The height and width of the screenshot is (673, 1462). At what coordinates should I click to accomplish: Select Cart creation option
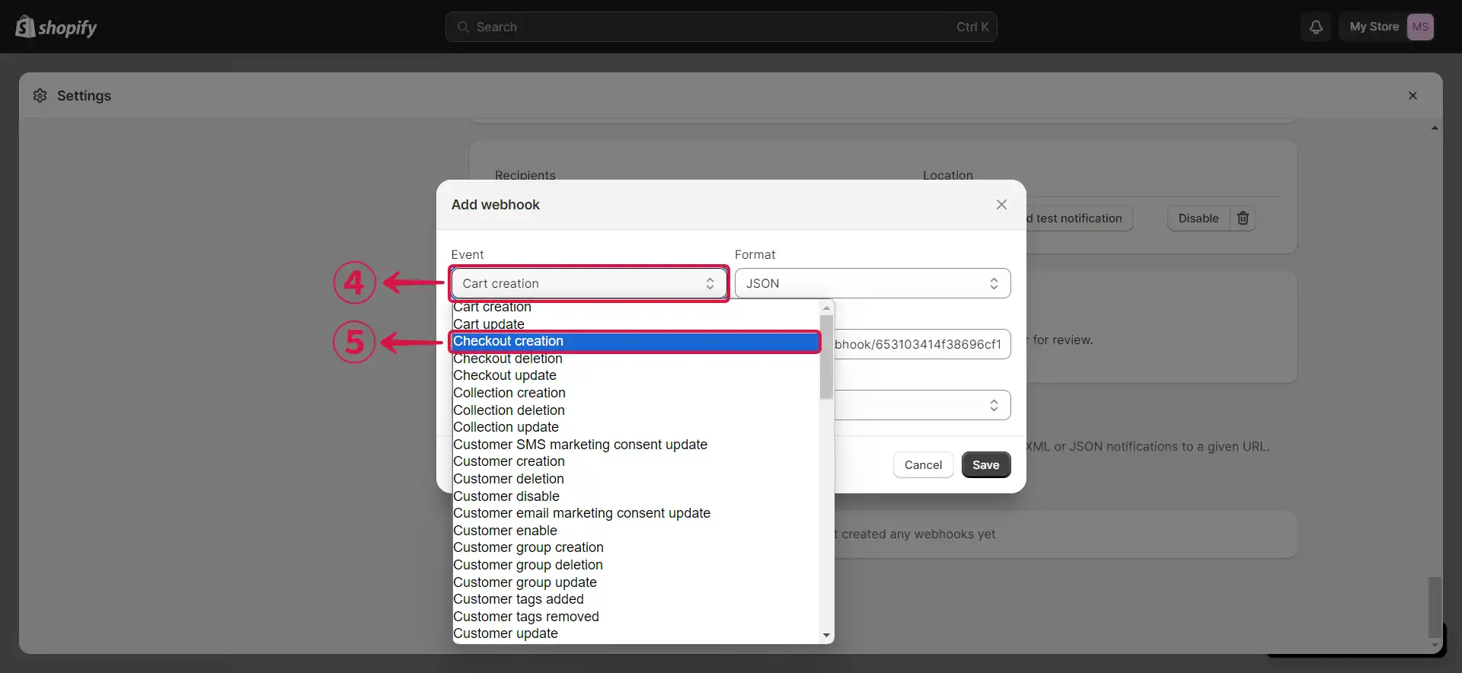[x=636, y=307]
